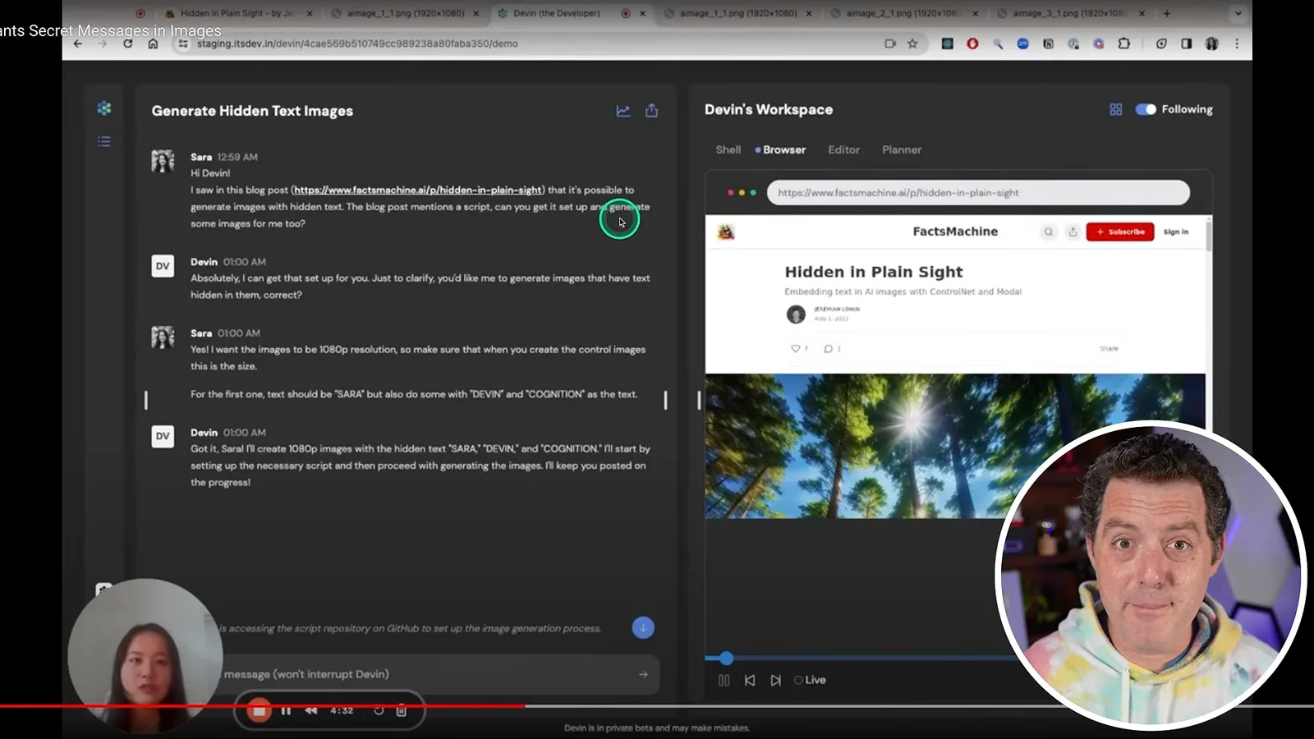This screenshot has width=1314, height=739.
Task: Open the chart icon beside Generate Hidden Text Images
Action: tap(623, 111)
